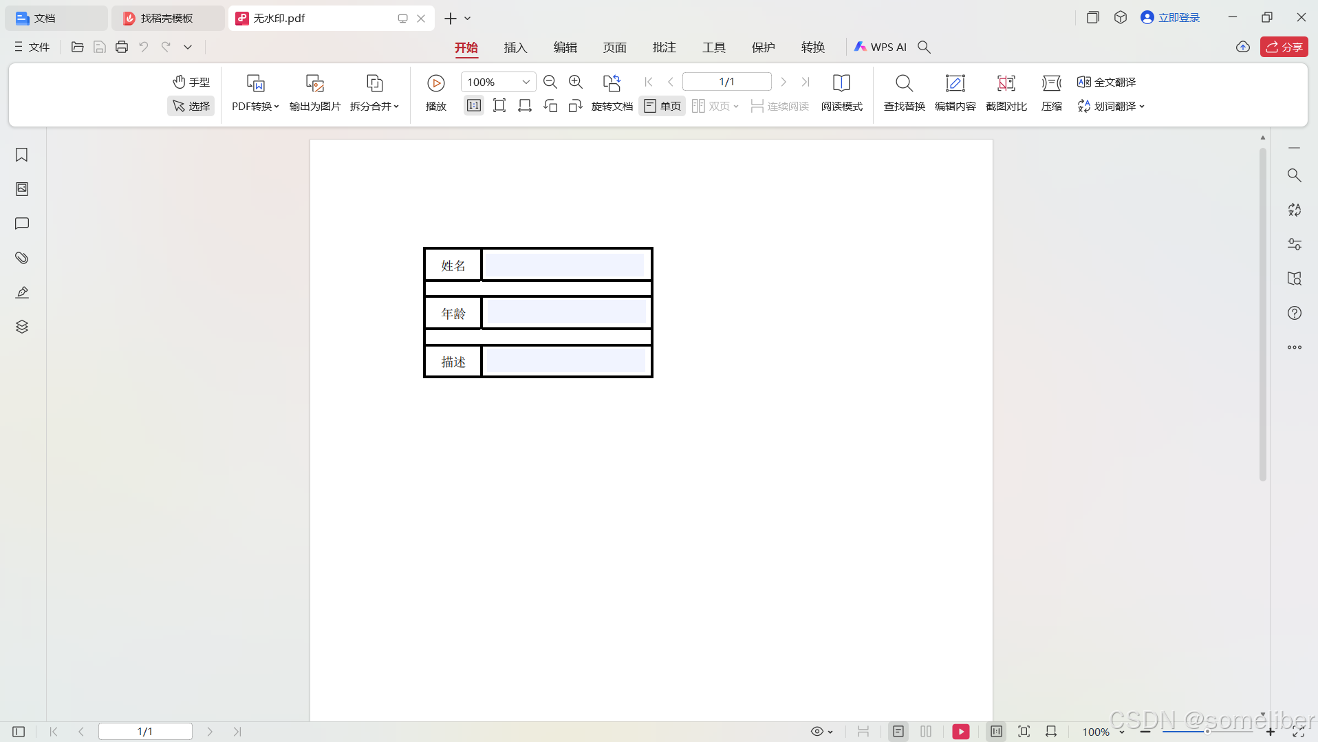Expand quick access toolbar chevron
Screen dimensions: 1318x742
click(x=188, y=47)
